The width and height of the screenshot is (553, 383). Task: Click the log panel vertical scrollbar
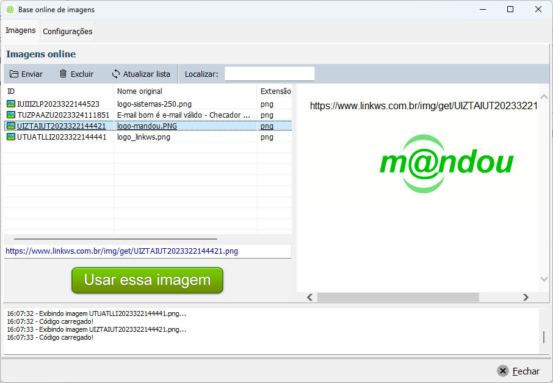[543, 337]
